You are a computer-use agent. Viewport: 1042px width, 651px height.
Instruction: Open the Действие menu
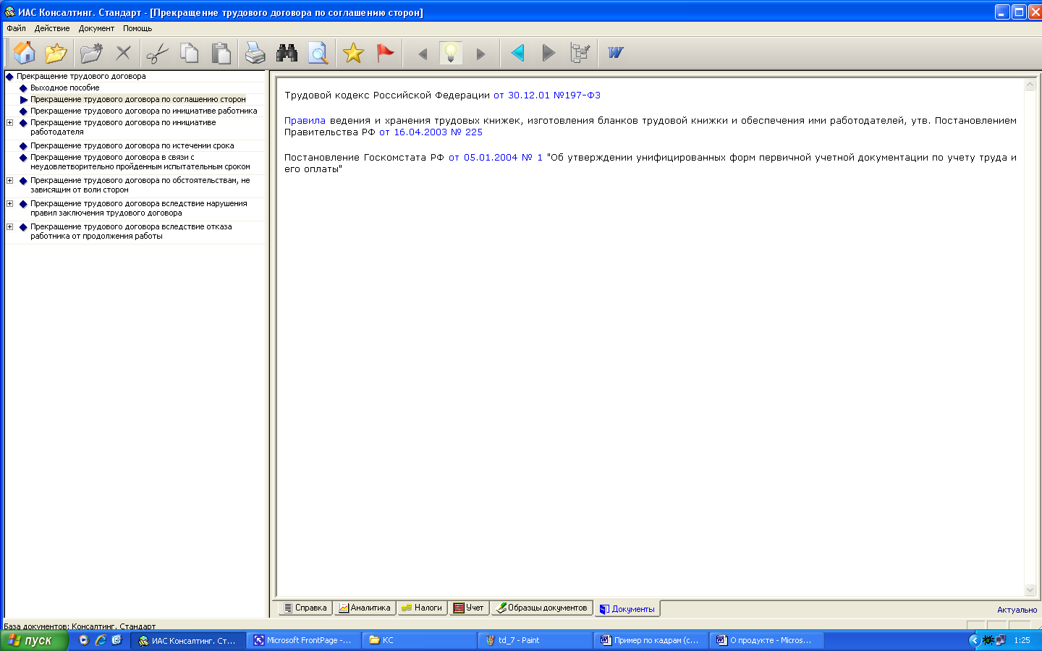52,28
